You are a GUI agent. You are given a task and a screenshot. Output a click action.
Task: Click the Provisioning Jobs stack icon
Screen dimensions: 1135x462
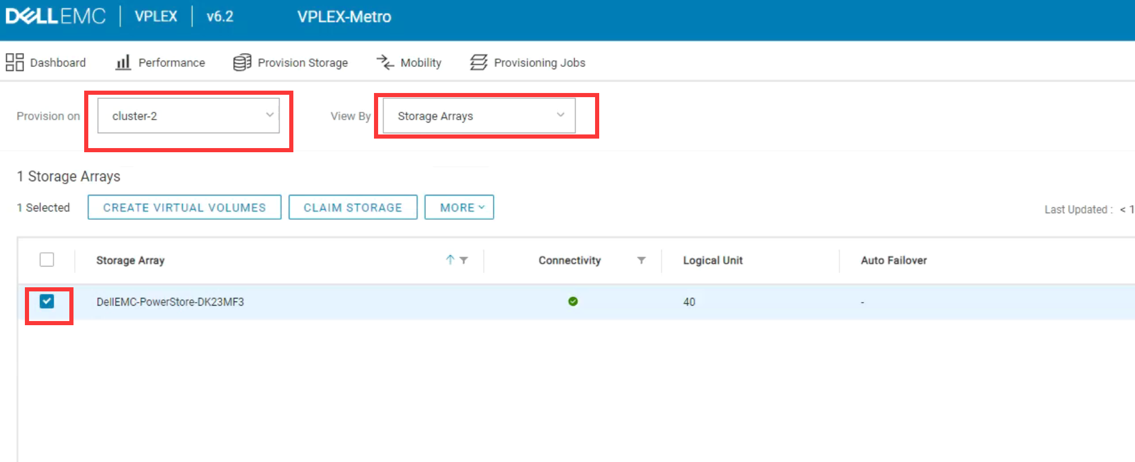[x=478, y=62]
